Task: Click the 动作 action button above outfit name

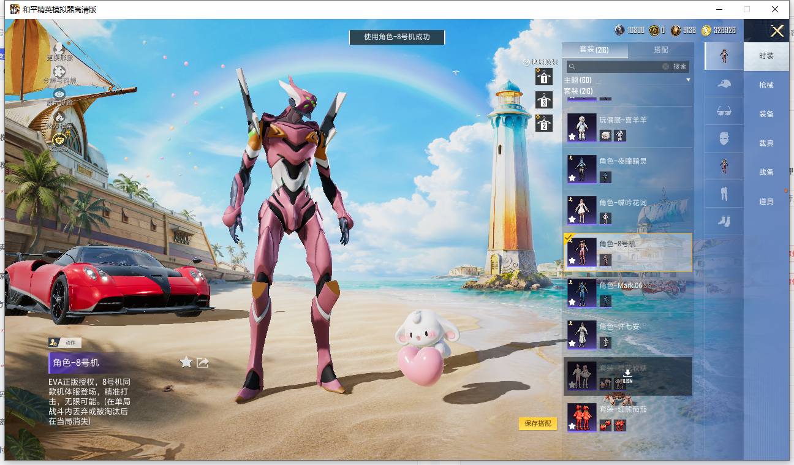Action: pos(65,342)
